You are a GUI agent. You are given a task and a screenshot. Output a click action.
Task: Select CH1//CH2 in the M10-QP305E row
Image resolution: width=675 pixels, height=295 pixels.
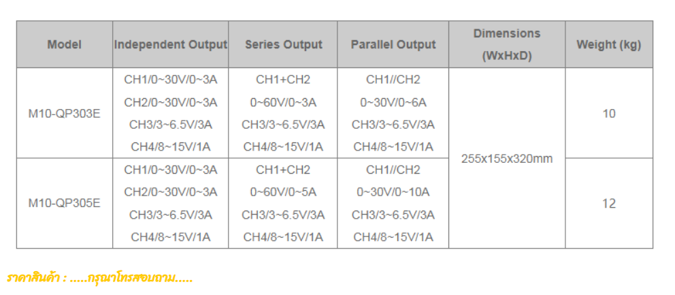[393, 170]
